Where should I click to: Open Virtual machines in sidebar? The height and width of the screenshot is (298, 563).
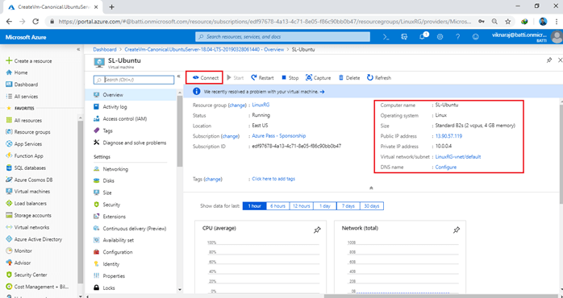pos(28,192)
